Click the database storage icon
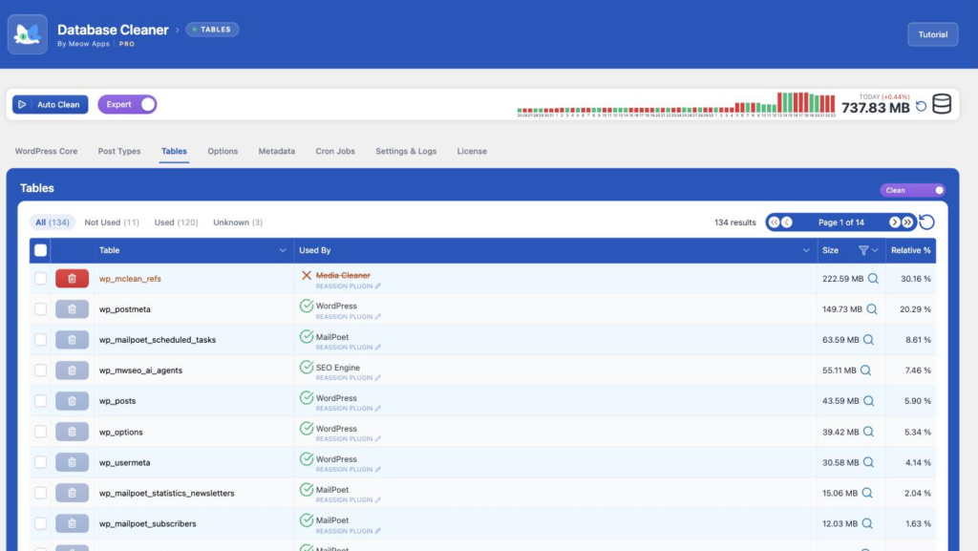978x551 pixels. [941, 104]
